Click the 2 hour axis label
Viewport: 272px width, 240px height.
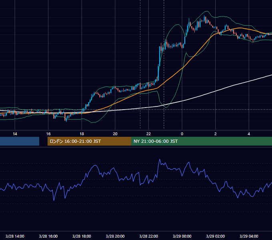(215, 134)
